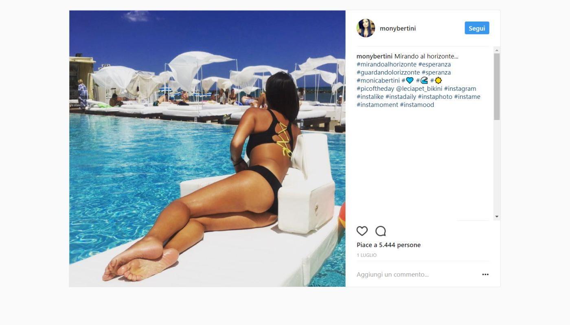This screenshot has width=570, height=325.
Task: Click the caption scrollbar up arrow
Action: pyautogui.click(x=497, y=50)
